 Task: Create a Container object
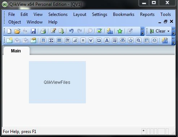click(x=147, y=40)
